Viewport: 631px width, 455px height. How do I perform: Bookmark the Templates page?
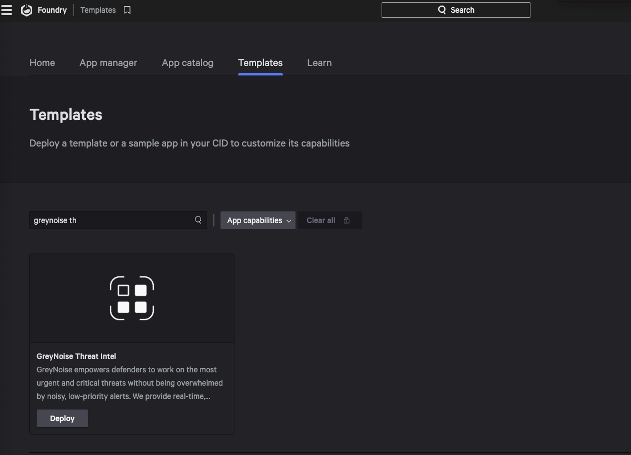coord(127,10)
